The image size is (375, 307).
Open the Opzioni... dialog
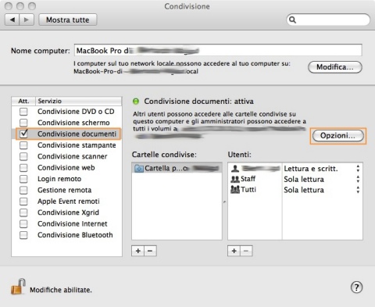tap(338, 136)
